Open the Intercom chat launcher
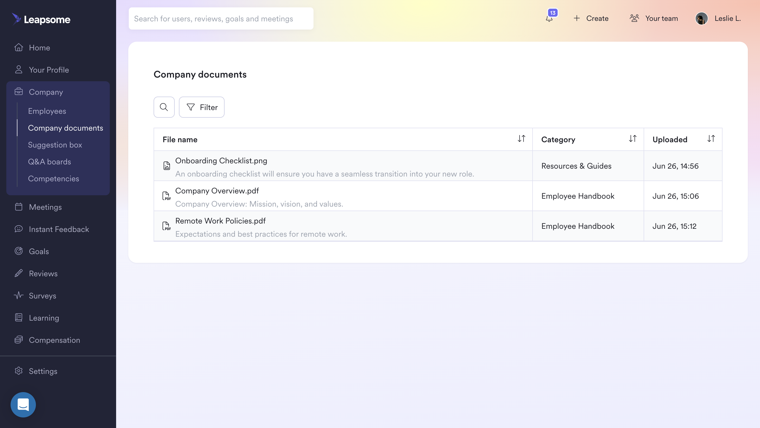Screen dimensions: 760x428 tap(23, 405)
